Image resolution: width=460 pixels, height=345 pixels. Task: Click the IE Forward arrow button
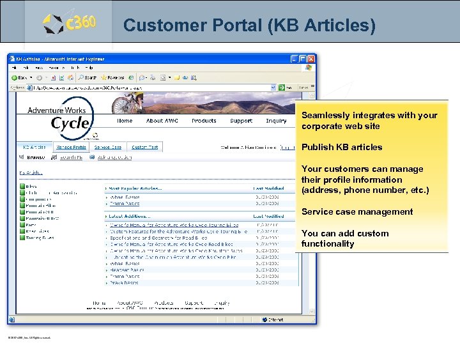coord(39,78)
